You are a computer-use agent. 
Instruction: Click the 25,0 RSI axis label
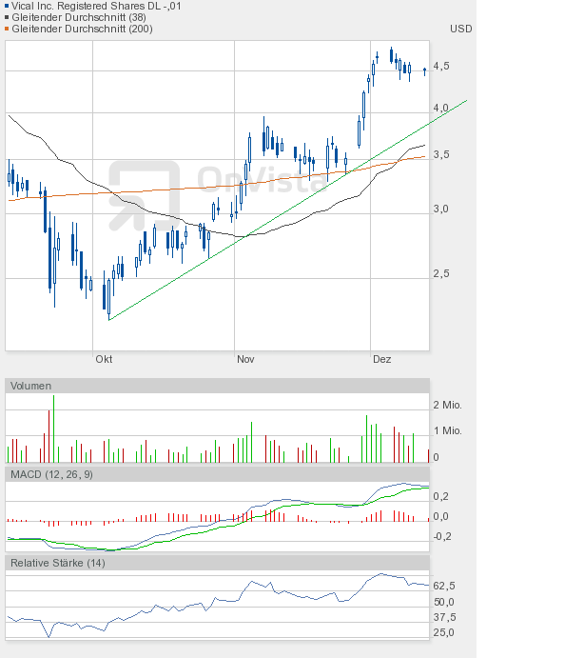point(444,632)
